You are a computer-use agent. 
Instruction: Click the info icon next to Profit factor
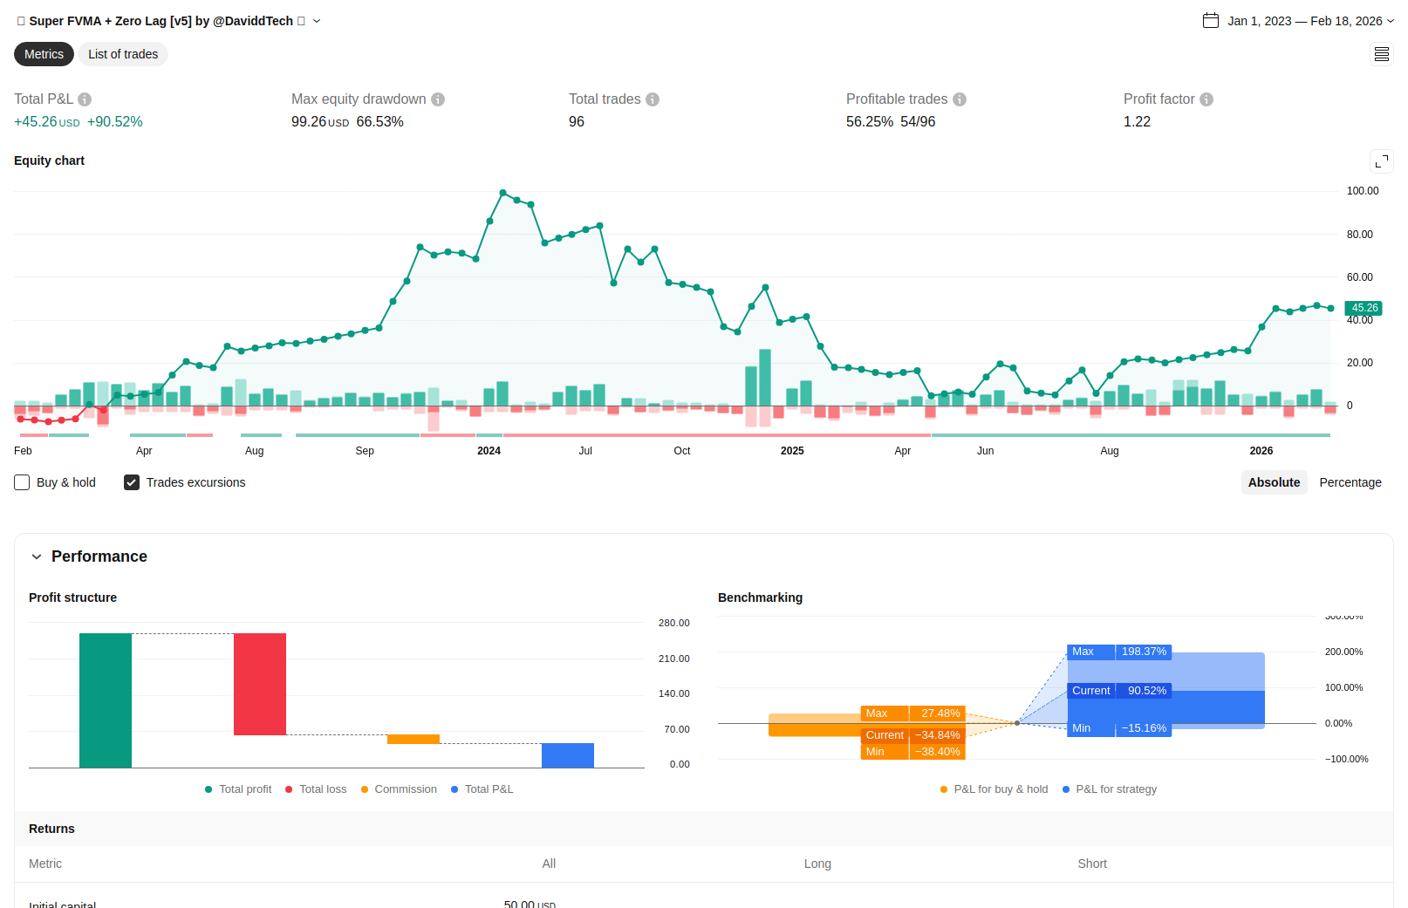(1206, 99)
